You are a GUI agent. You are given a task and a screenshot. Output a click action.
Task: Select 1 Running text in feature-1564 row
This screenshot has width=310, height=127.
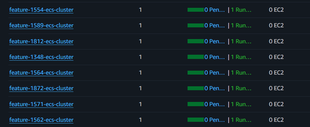coord(241,73)
